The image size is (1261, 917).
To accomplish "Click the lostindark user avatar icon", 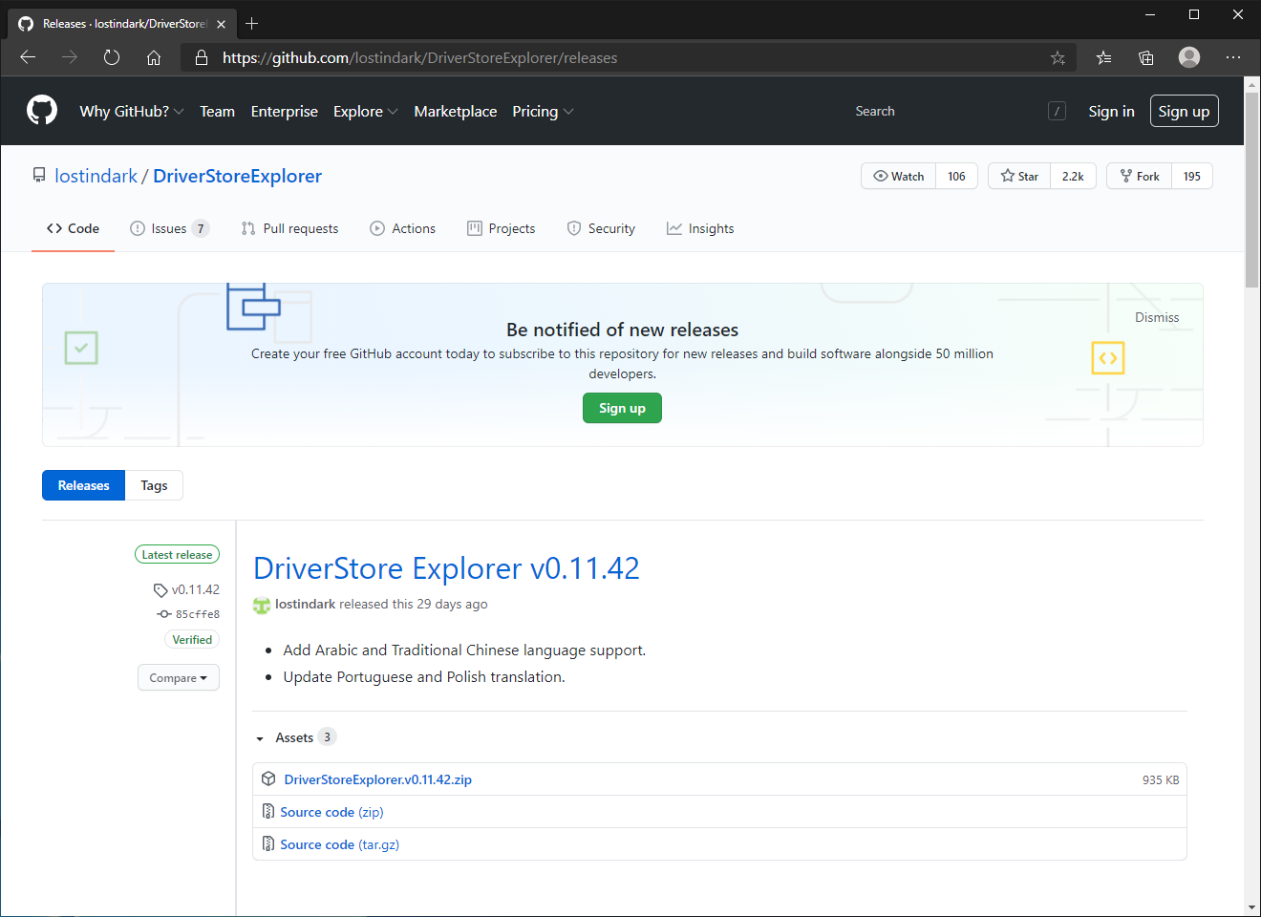I will click(x=262, y=605).
